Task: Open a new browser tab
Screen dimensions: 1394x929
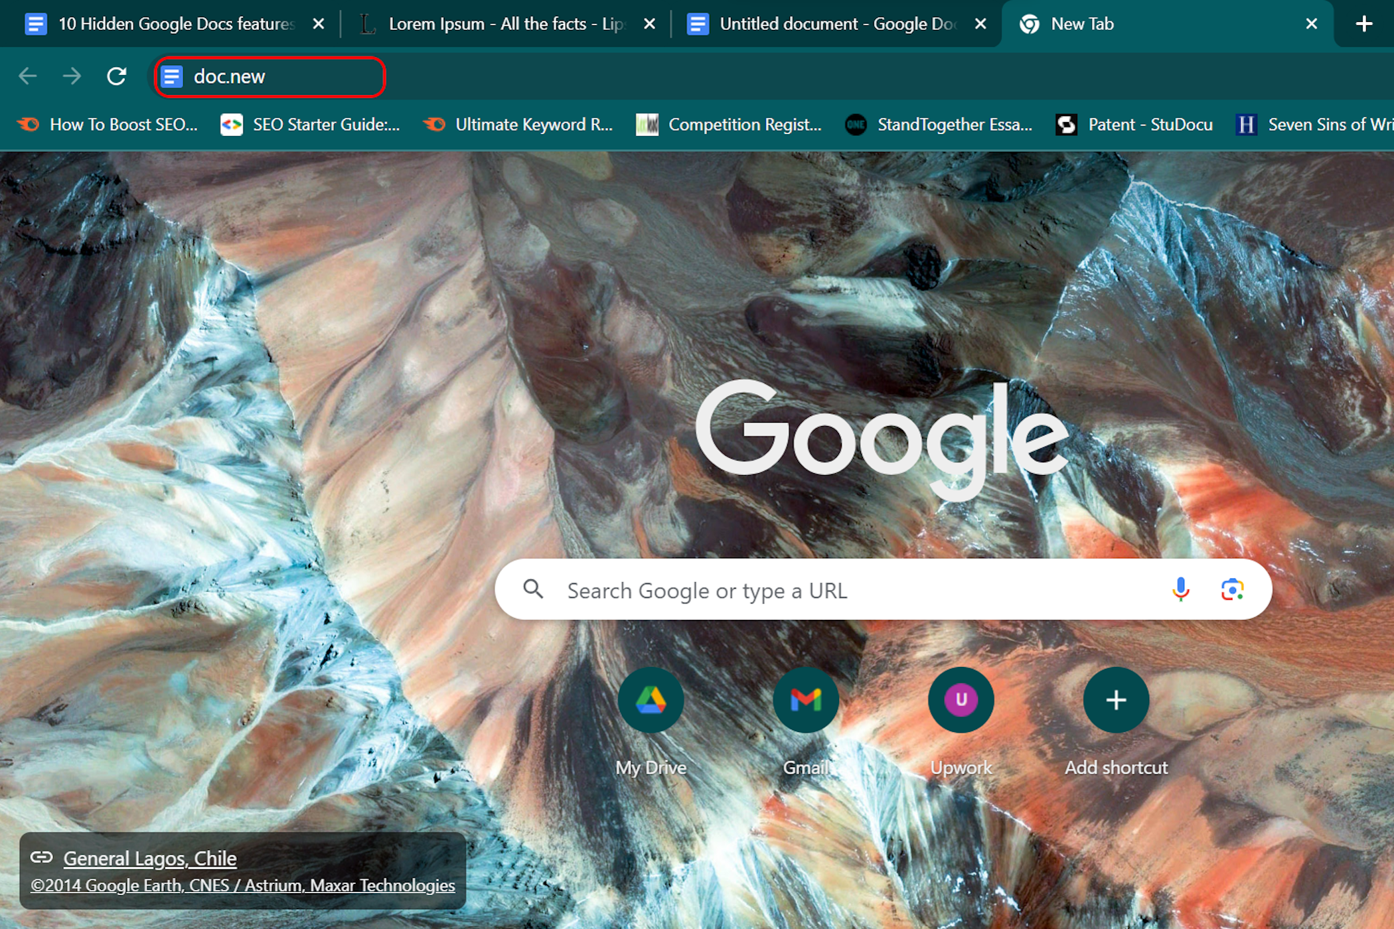Action: coord(1363,24)
